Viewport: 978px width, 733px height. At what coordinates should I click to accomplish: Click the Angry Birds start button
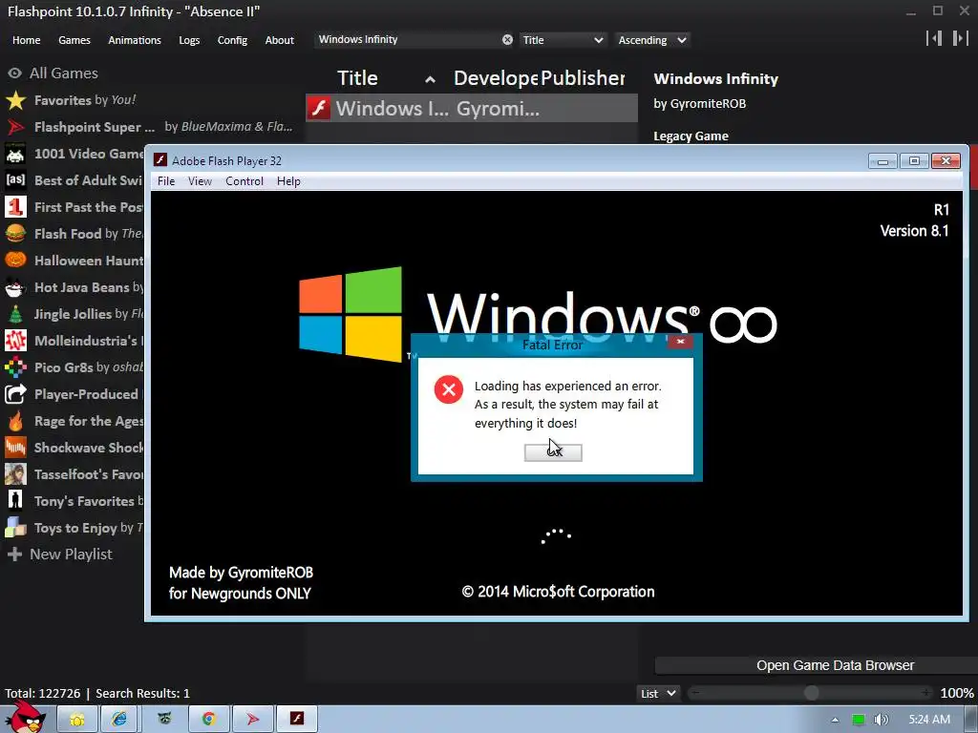[x=26, y=717]
